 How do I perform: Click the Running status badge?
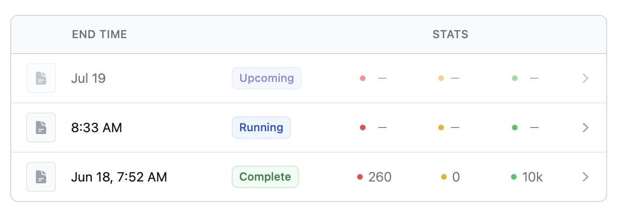(261, 128)
